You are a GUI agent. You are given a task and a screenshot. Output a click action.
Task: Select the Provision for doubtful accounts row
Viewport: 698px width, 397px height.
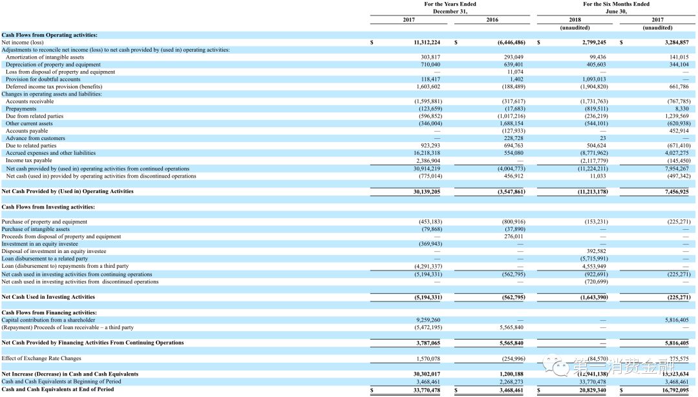(44, 79)
